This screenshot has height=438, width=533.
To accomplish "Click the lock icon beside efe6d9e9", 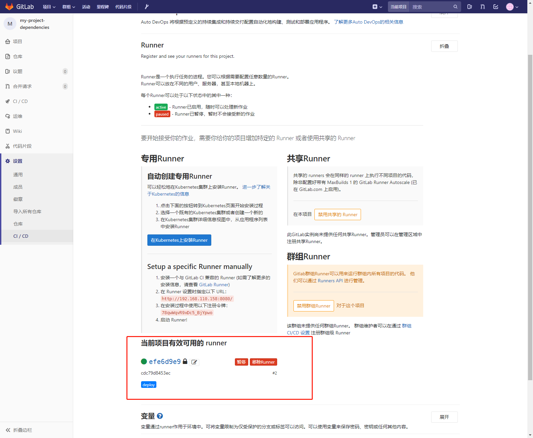I will coord(185,361).
